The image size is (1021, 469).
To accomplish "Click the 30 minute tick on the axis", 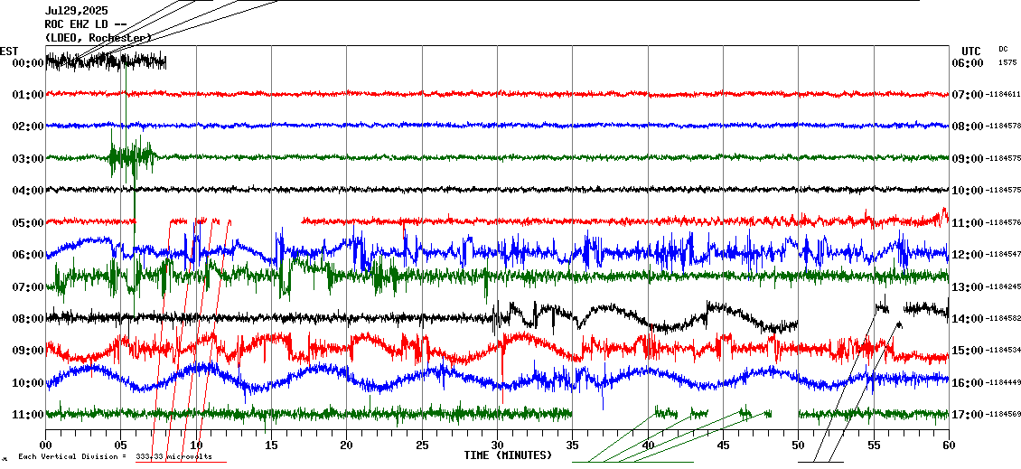I will [x=497, y=446].
